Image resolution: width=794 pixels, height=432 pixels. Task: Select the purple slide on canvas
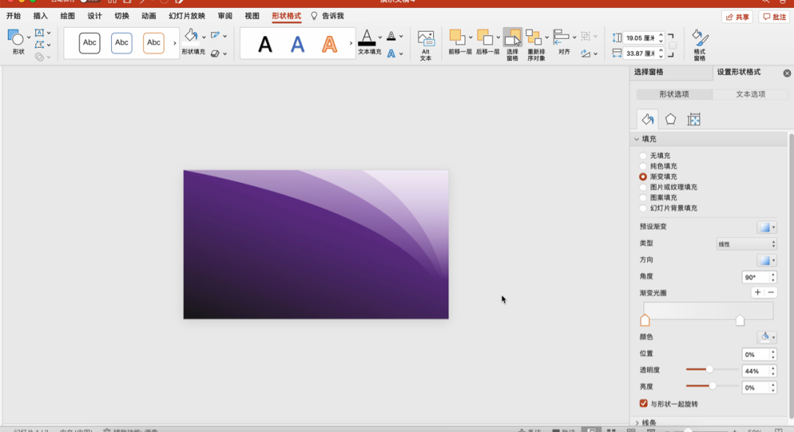click(x=316, y=245)
